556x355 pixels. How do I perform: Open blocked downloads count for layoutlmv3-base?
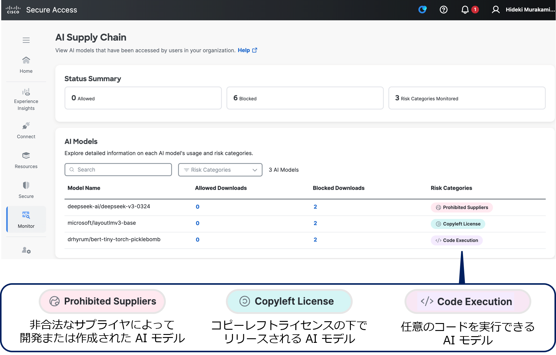click(315, 223)
